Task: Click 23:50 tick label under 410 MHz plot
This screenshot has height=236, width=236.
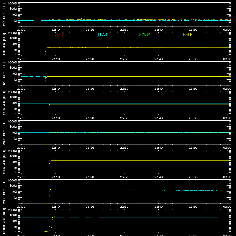Action: pos(193,59)
